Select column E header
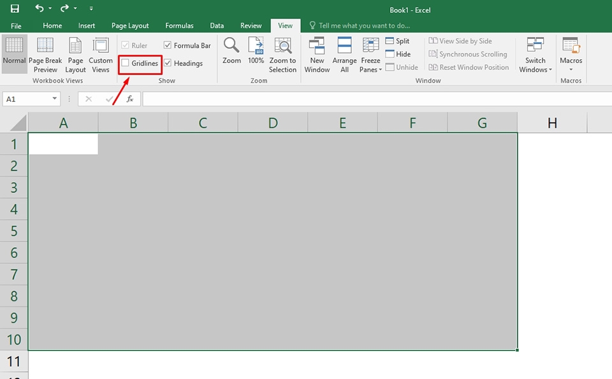 tap(343, 123)
